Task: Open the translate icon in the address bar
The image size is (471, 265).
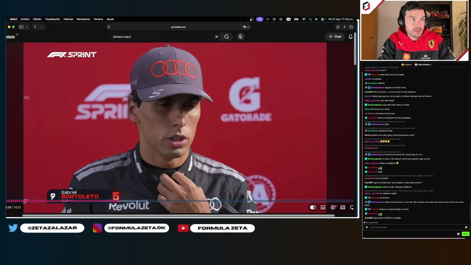Action: click(244, 27)
